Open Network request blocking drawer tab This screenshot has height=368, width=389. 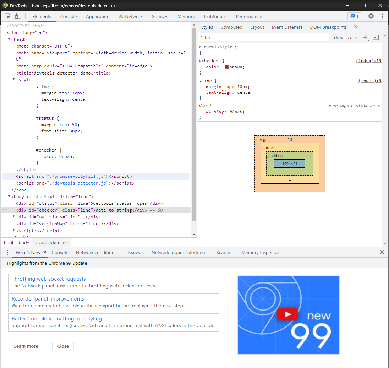click(x=178, y=252)
